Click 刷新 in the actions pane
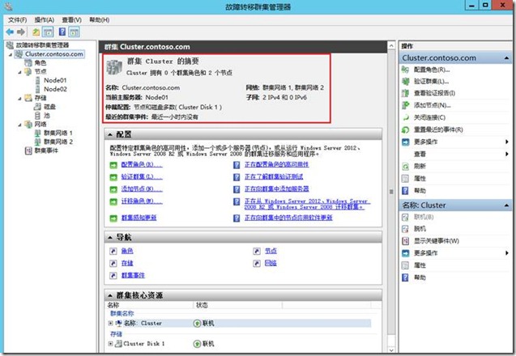516x356 pixels. (x=420, y=167)
